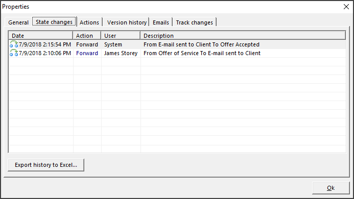
Task: Select the State changes tab
Action: (x=54, y=22)
